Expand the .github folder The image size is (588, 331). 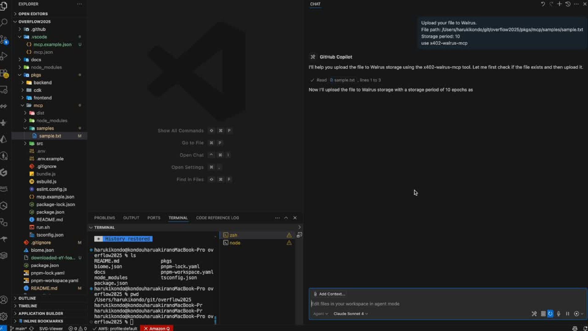[49, 29]
